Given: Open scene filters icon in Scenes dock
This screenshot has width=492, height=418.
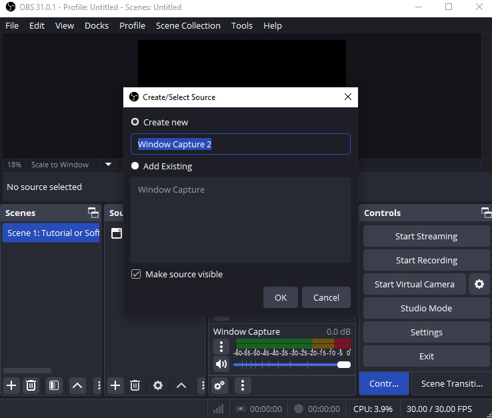Looking at the screenshot, I should (x=54, y=385).
